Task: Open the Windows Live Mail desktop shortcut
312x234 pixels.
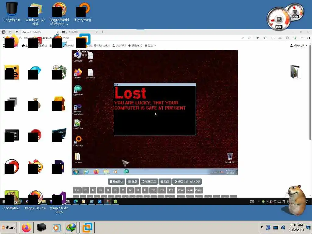Action: 35,14
